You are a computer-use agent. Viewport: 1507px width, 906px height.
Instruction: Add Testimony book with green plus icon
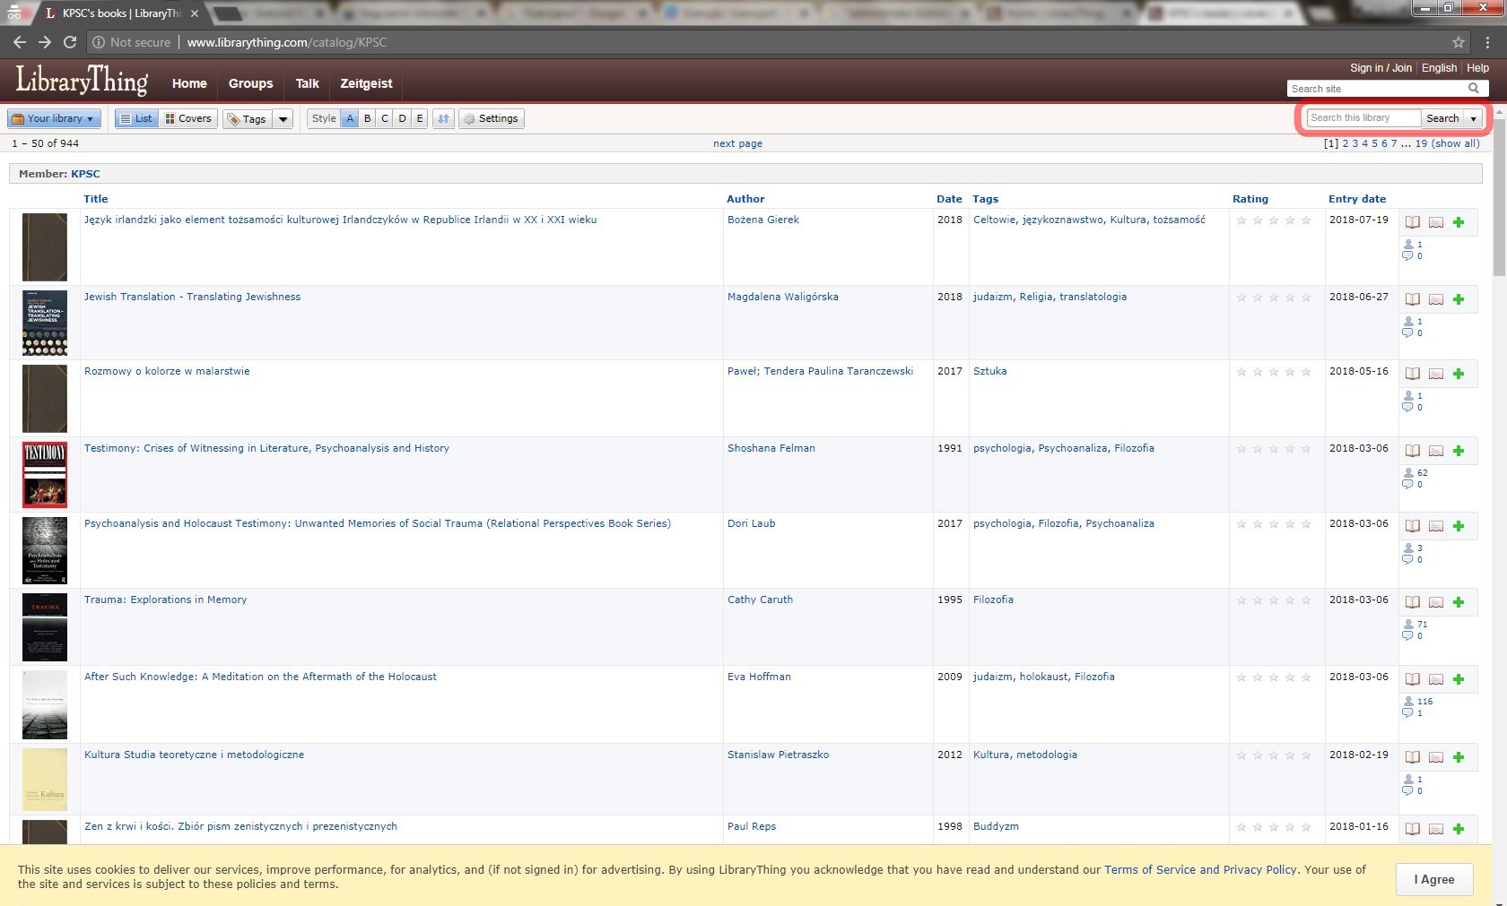point(1459,451)
